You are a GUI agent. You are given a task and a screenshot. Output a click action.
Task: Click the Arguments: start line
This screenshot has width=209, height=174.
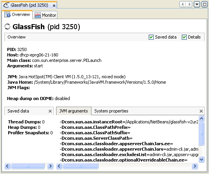coord(25,66)
